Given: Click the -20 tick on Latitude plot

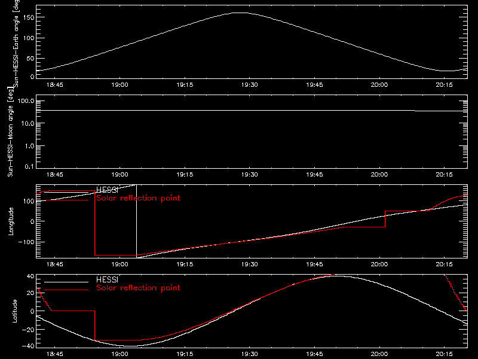Looking at the screenshot, I should click(27, 330).
